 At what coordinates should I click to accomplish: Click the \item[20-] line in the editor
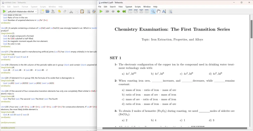click(x=38, y=78)
